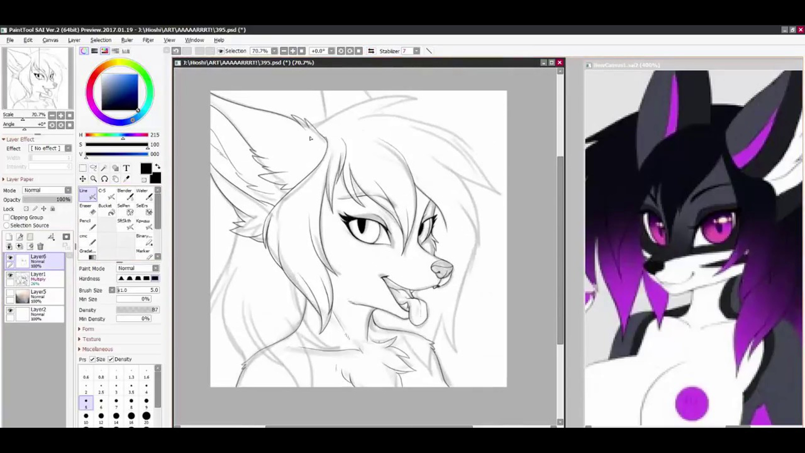The height and width of the screenshot is (453, 805).
Task: Pick the lasso selection tool
Action: point(94,168)
